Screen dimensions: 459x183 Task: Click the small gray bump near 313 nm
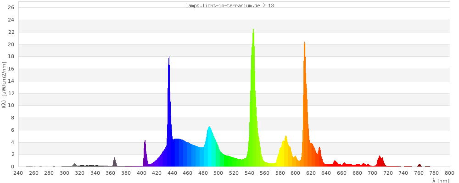coord(74,165)
